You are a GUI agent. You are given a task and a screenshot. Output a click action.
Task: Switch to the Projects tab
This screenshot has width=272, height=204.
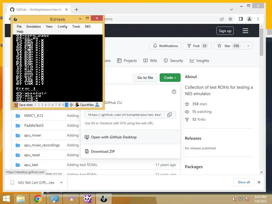(127, 61)
